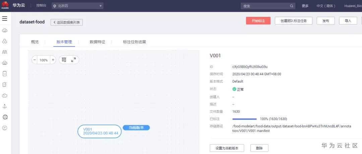Open the hamburger service list menu

point(5,18)
